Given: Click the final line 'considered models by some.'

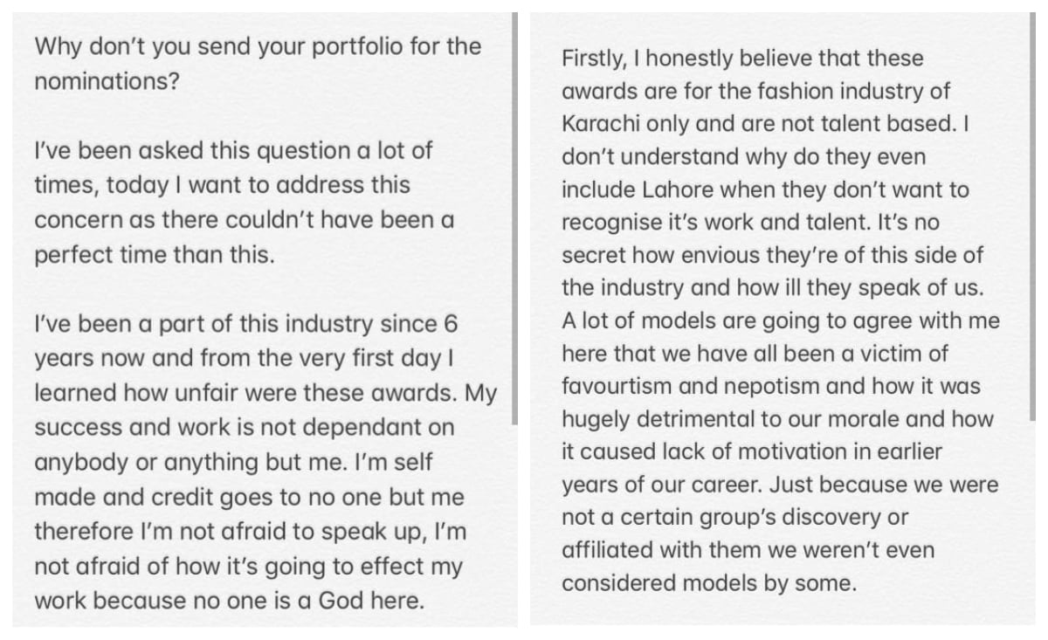Looking at the screenshot, I should [x=709, y=584].
